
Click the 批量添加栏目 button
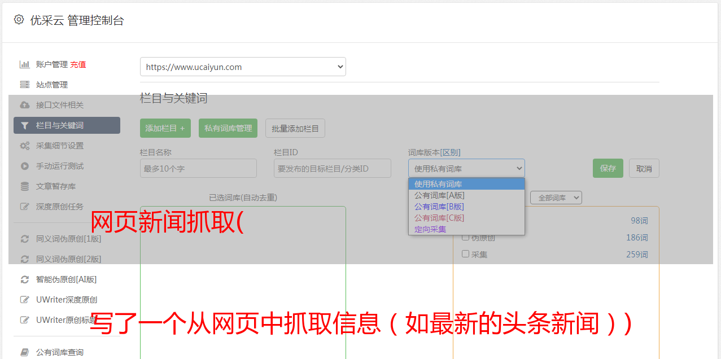tap(295, 128)
